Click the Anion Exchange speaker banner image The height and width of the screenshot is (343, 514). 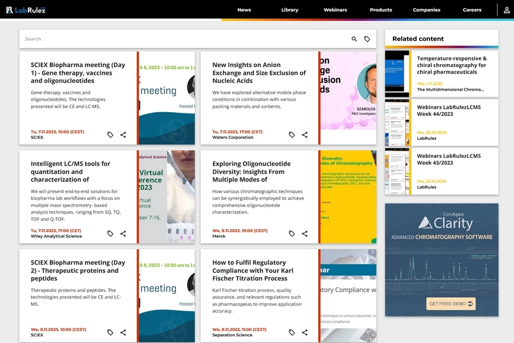coord(348,98)
